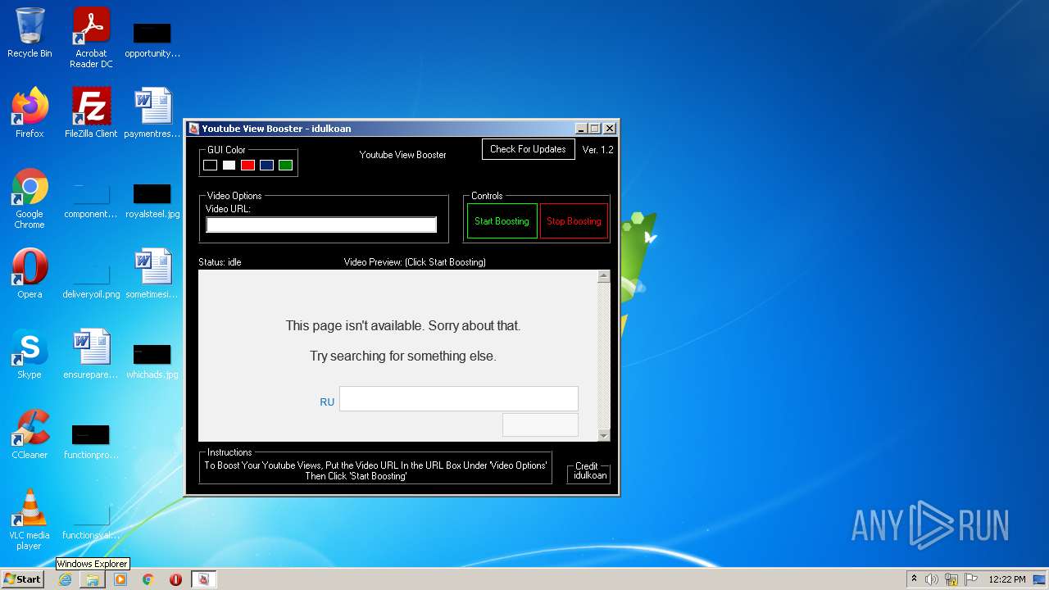Screen dimensions: 1049x590
Task: Open Firefox desktop shortcut
Action: pyautogui.click(x=30, y=113)
